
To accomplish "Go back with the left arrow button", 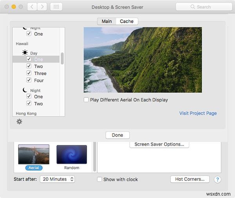I will (32, 7).
